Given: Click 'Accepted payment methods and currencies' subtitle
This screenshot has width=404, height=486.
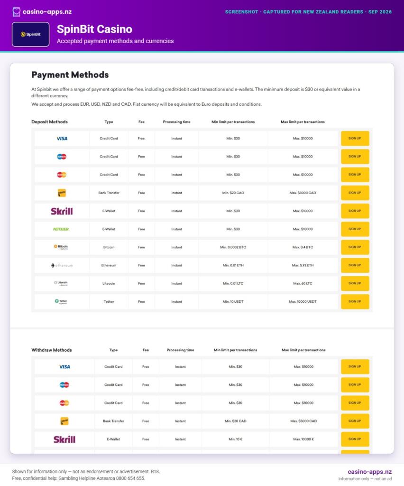Looking at the screenshot, I should pos(115,41).
